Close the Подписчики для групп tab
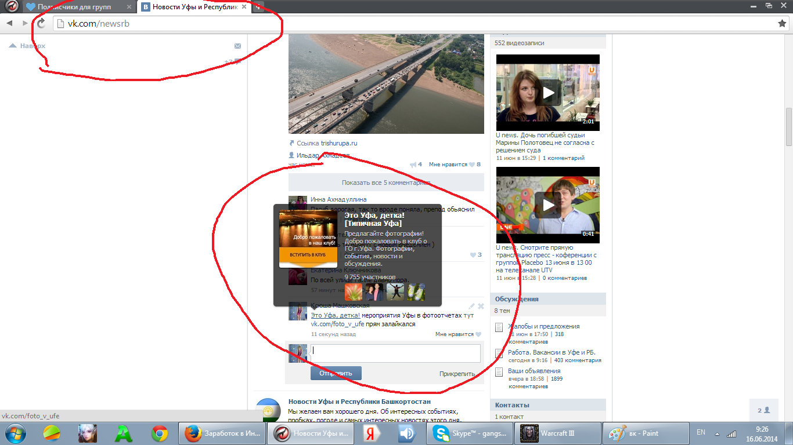Image resolution: width=793 pixels, height=445 pixels. (x=129, y=7)
